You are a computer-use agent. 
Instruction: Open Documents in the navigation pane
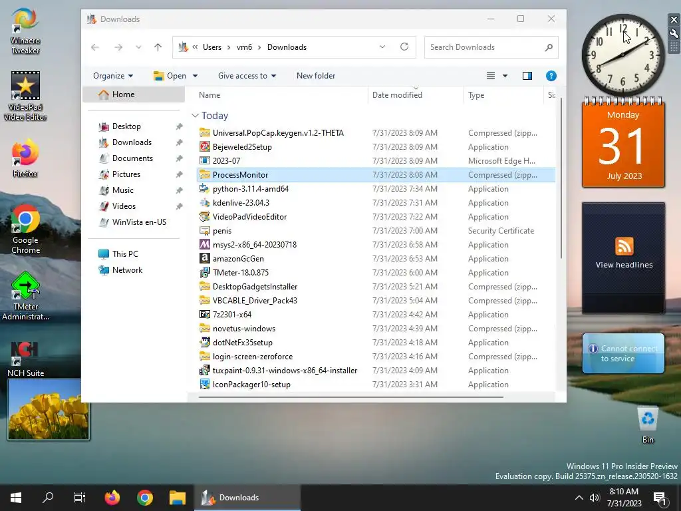(x=133, y=158)
